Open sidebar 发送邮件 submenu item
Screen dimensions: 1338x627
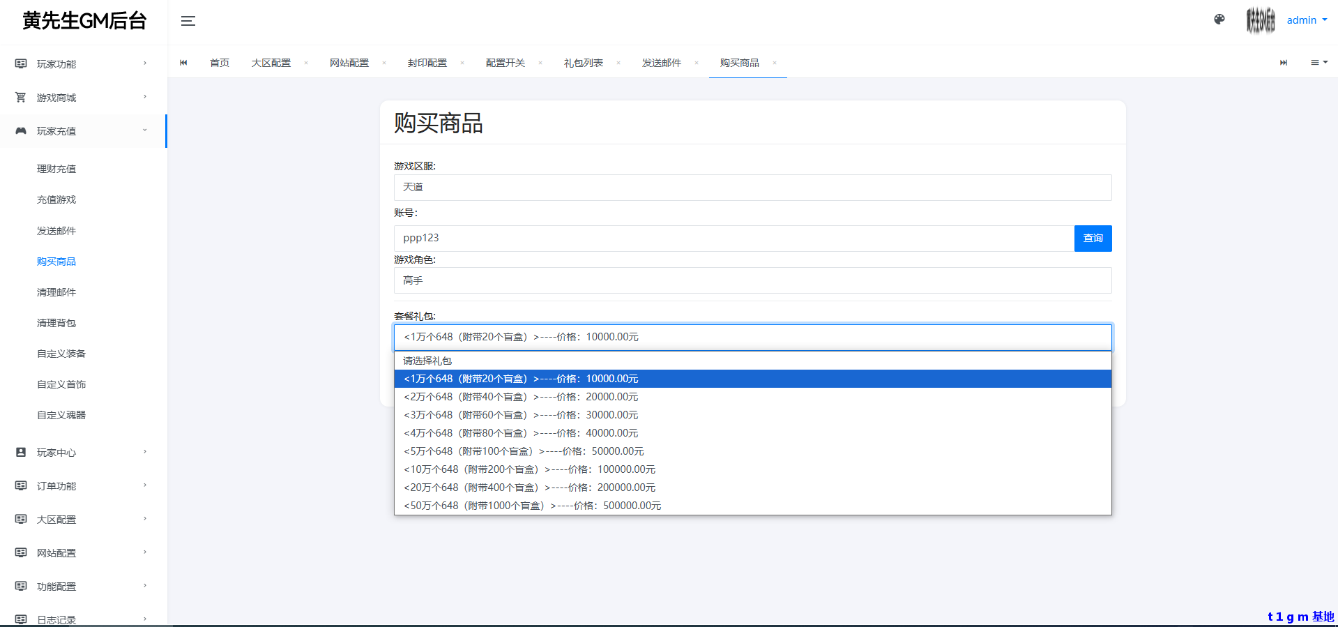point(56,231)
